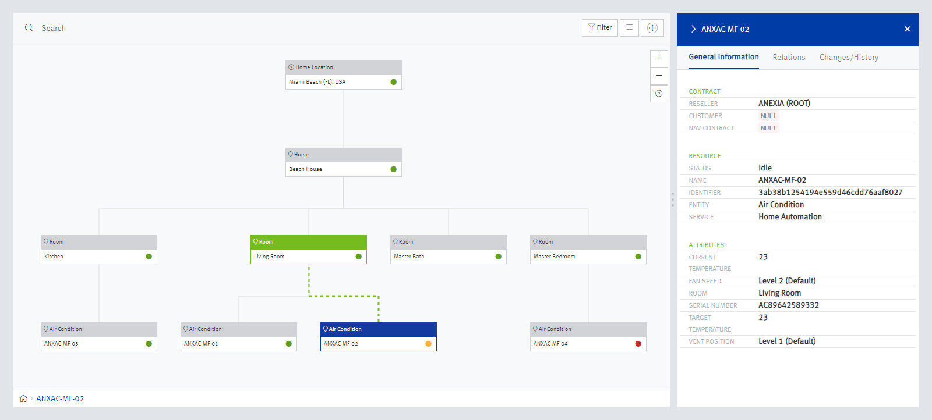This screenshot has width=932, height=420.
Task: Click the green status dot on Beach House
Action: 393,169
